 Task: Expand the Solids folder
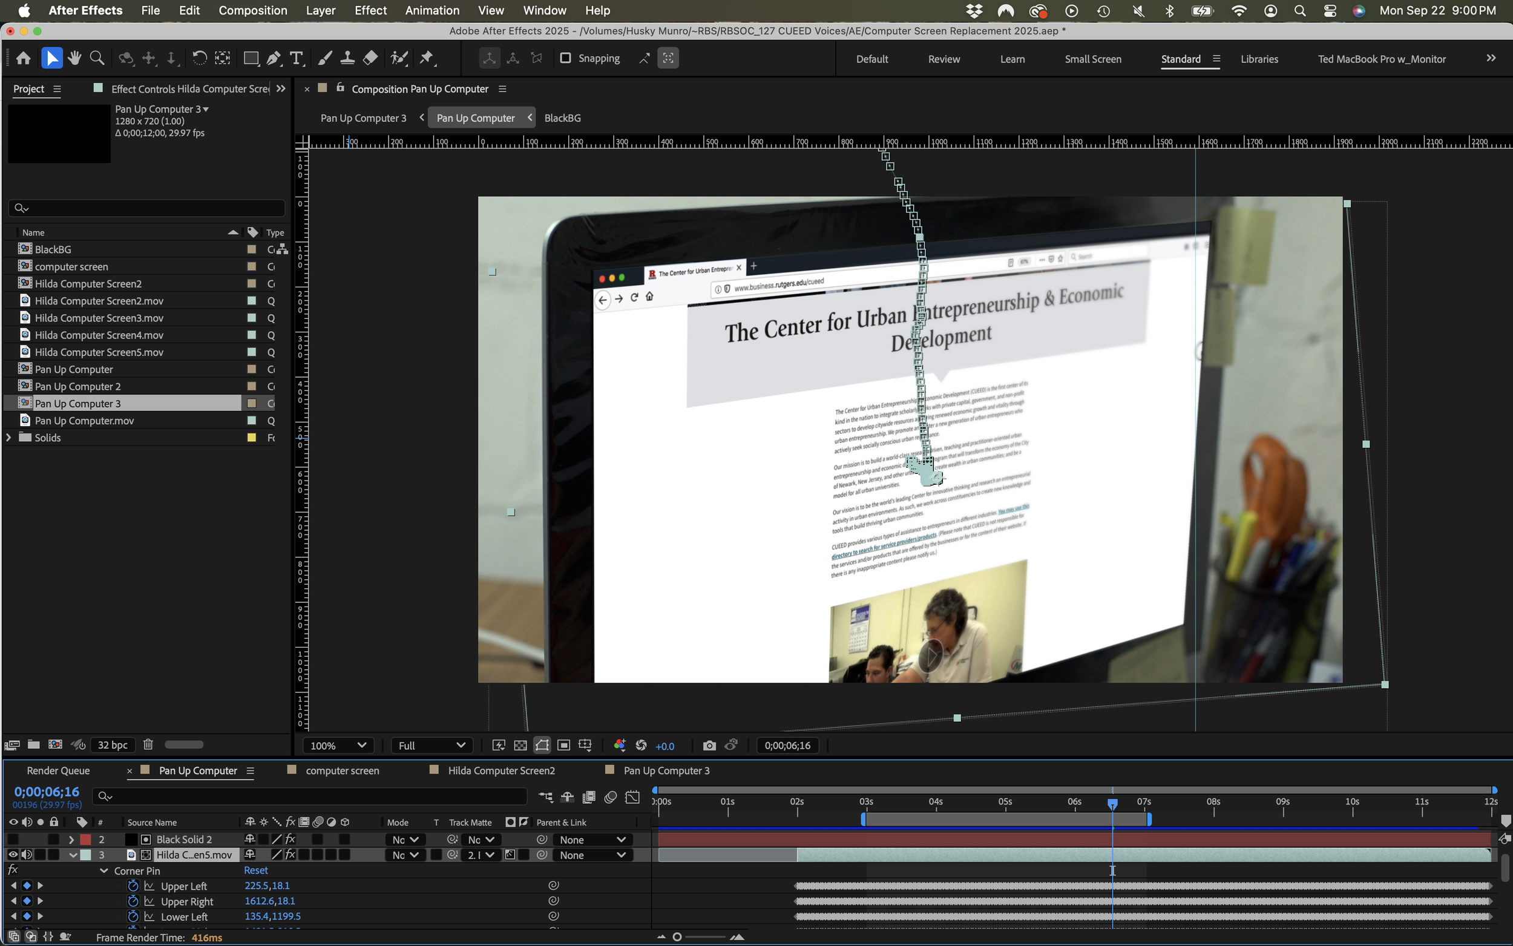click(x=8, y=438)
